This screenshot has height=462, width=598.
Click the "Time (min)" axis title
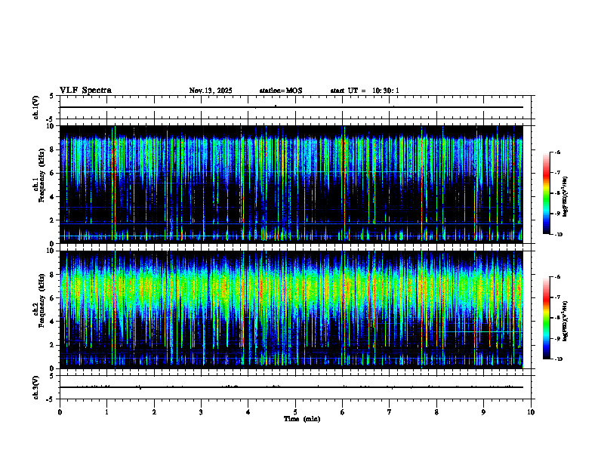point(302,419)
